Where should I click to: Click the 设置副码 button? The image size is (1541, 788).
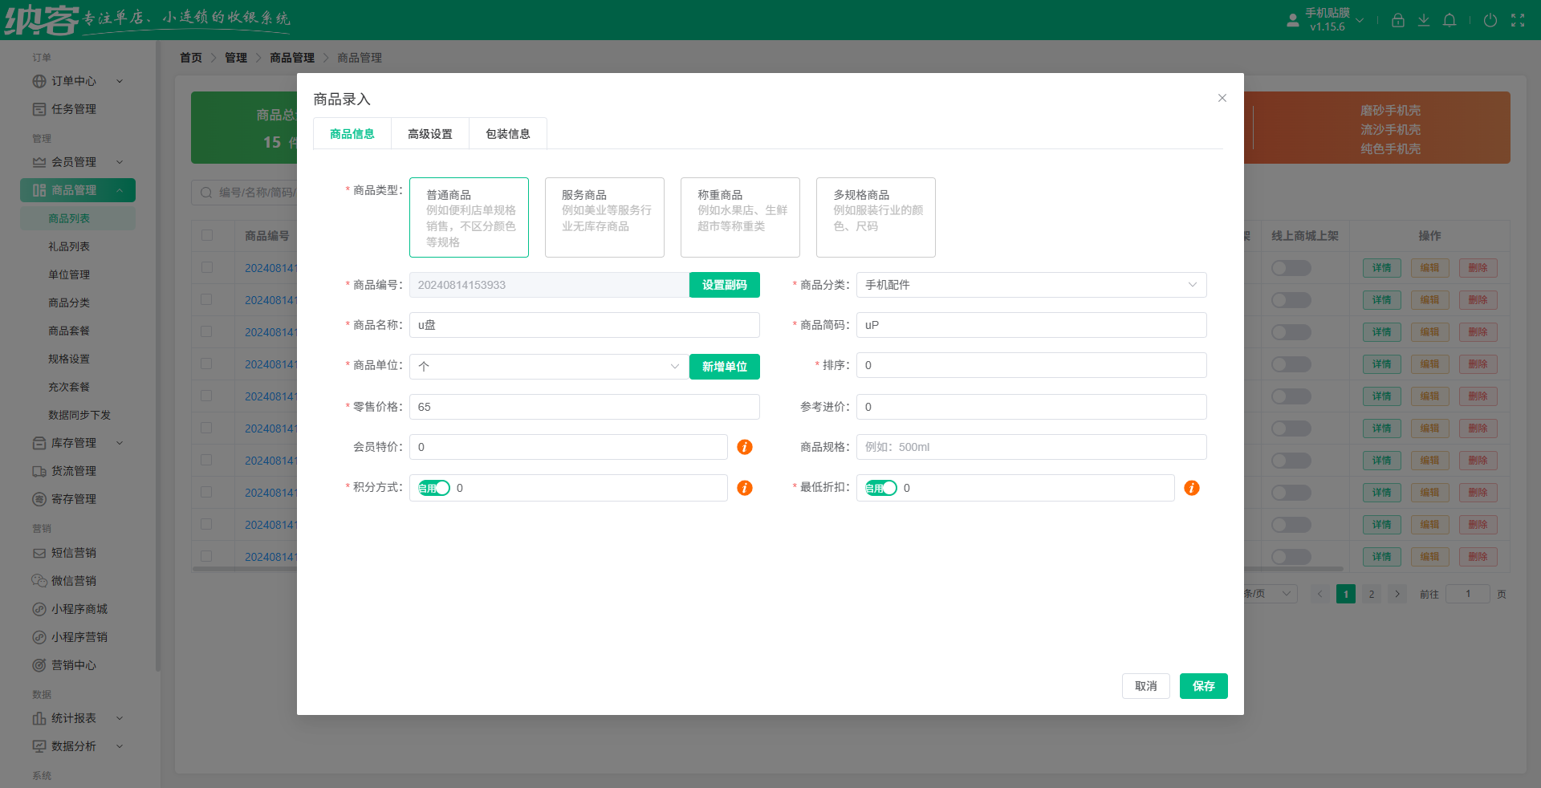724,285
